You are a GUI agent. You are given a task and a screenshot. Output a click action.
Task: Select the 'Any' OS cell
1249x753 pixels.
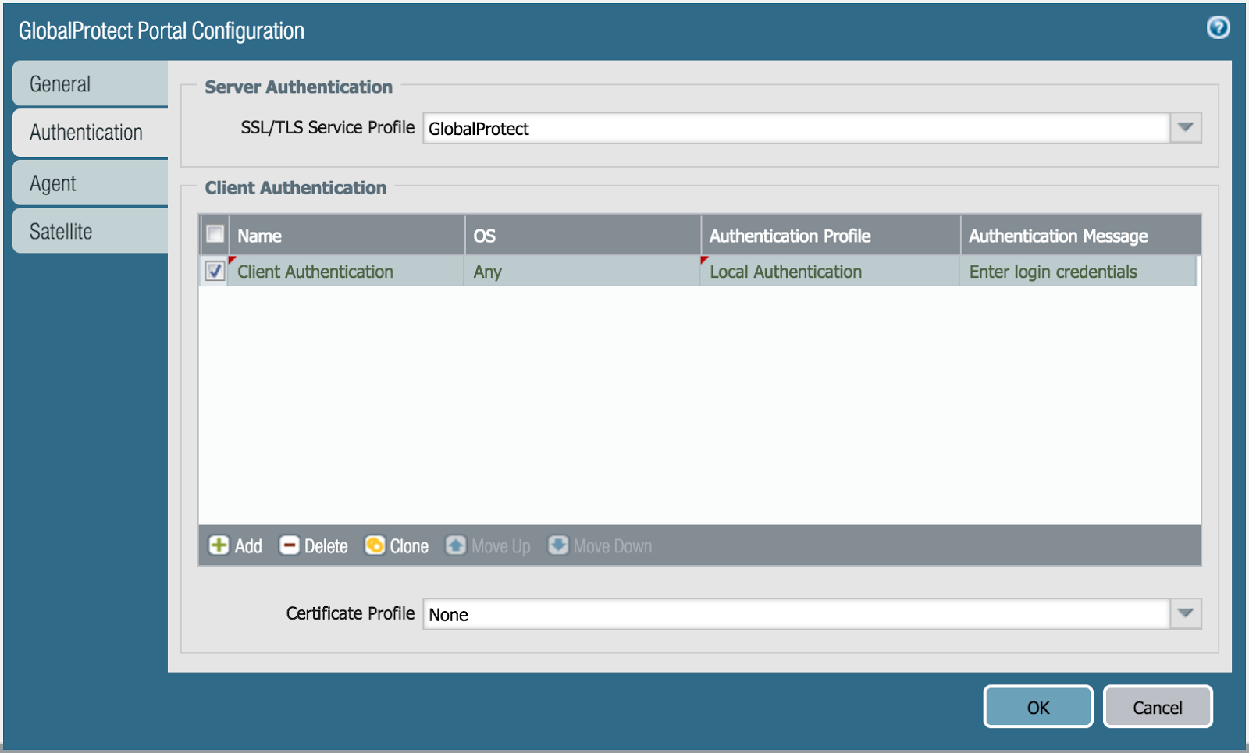pyautogui.click(x=582, y=271)
